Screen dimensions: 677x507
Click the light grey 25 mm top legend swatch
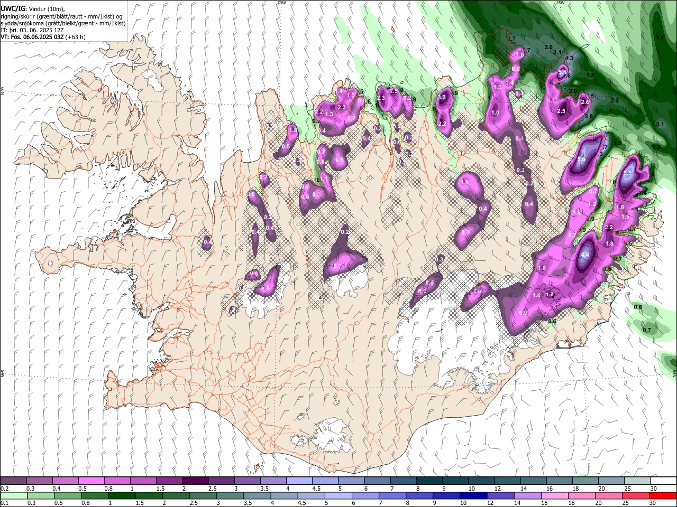click(637, 481)
